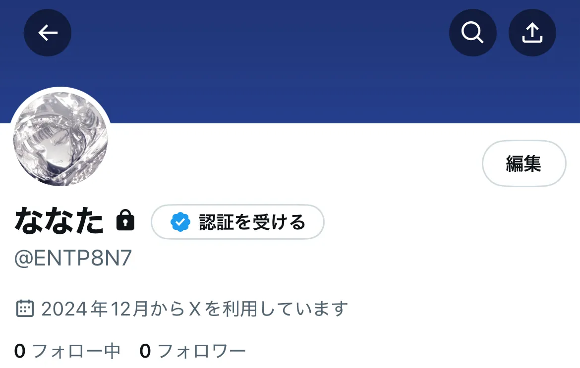Open the 編集 profile edit button
Screen dimensions: 580x368
pos(524,163)
